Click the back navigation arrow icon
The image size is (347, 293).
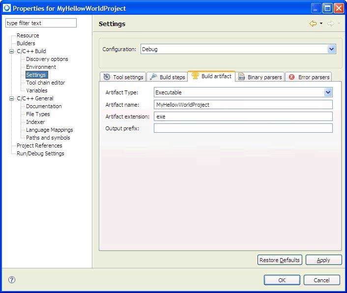313,24
